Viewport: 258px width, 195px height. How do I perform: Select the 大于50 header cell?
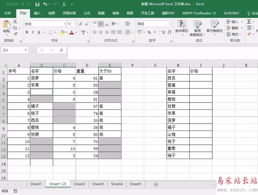pyautogui.click(x=110, y=71)
